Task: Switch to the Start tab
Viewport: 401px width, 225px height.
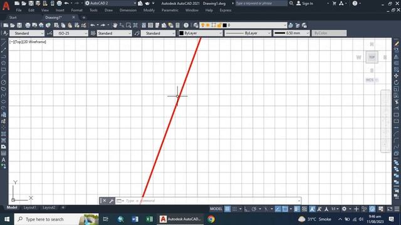Action: 13,17
